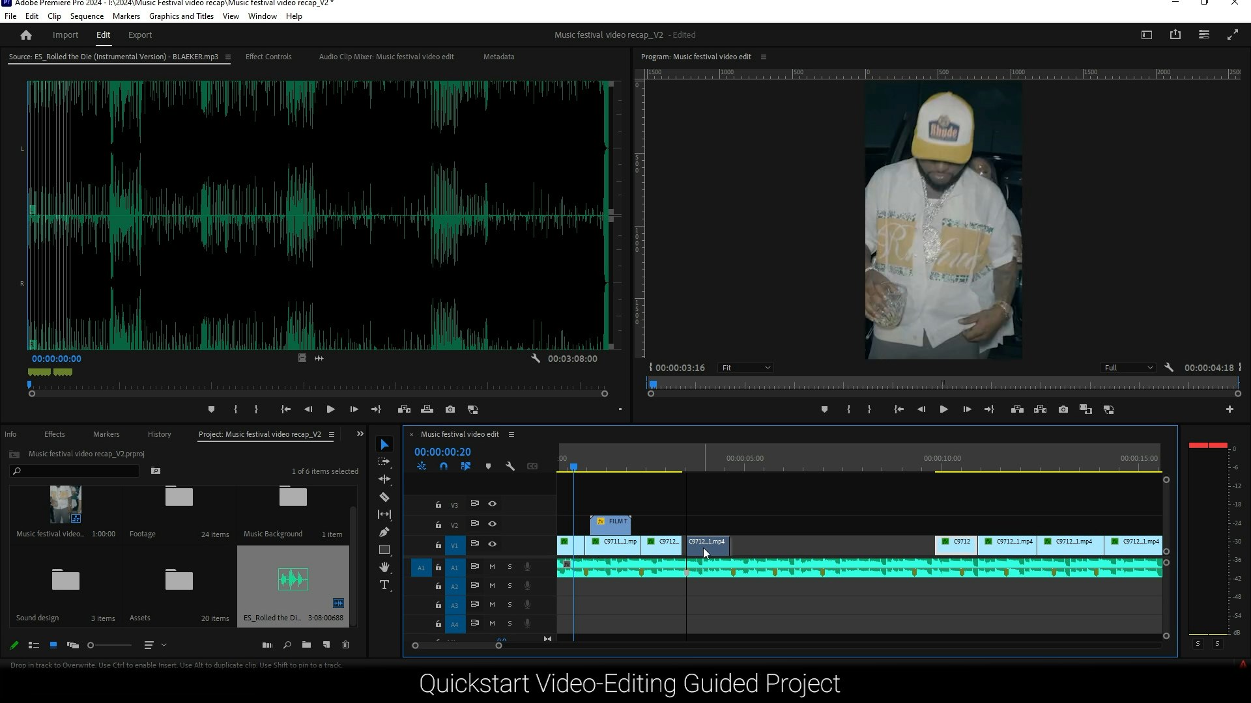The width and height of the screenshot is (1251, 703).
Task: Open the Footage bin thumbnail
Action: 179,497
